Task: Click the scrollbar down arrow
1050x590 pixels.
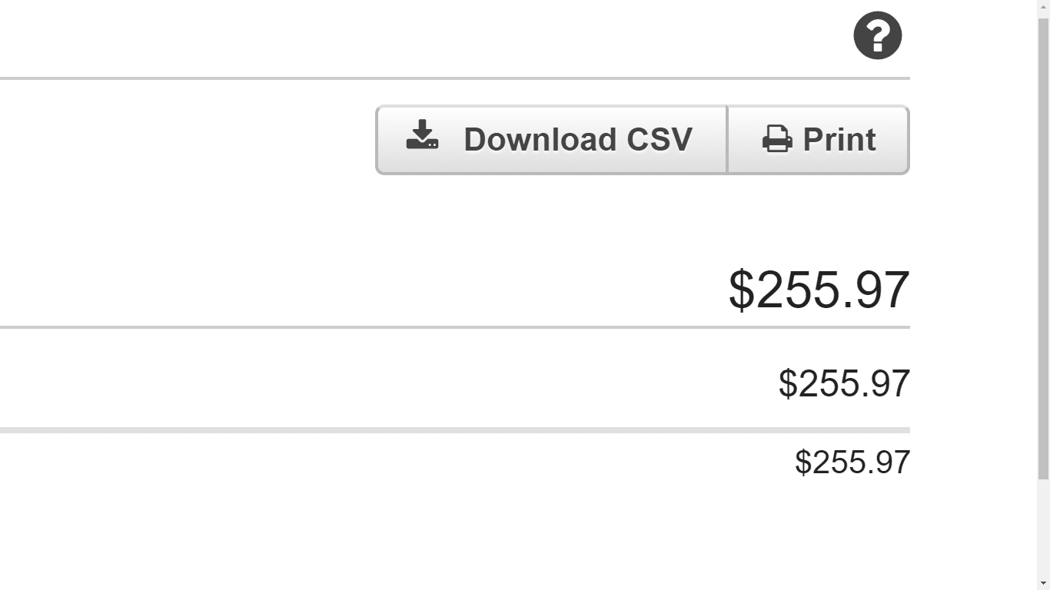Action: click(1044, 584)
